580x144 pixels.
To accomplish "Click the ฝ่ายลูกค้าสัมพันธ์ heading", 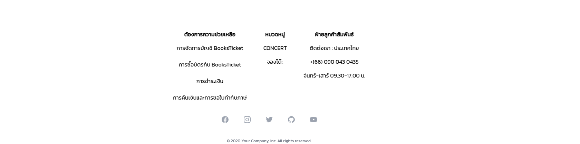I will (x=334, y=34).
